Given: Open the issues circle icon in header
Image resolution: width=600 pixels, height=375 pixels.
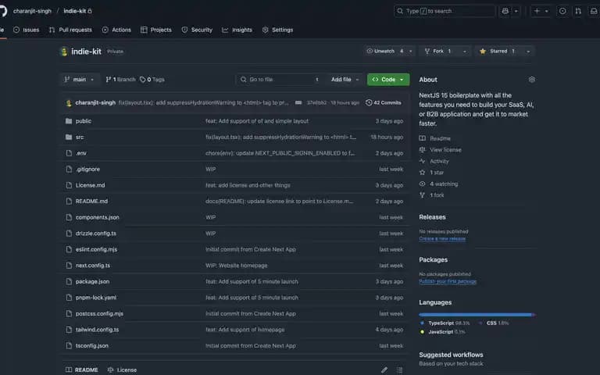Looking at the screenshot, I should click(562, 11).
